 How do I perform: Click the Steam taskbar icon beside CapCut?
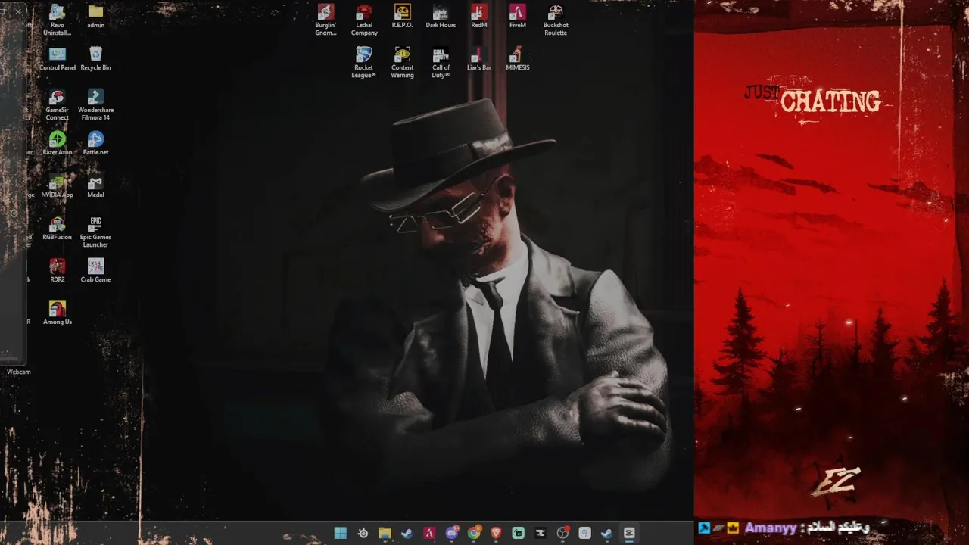606,533
